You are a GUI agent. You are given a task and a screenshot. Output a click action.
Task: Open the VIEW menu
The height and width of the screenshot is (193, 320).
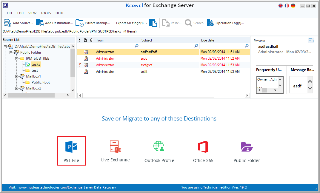coord(32,13)
